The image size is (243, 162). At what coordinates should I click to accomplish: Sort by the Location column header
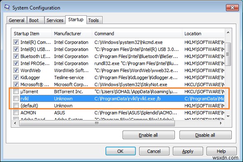(x=203, y=34)
